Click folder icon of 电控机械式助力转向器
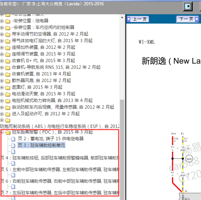This screenshot has width=201, height=200. (x=8, y=101)
